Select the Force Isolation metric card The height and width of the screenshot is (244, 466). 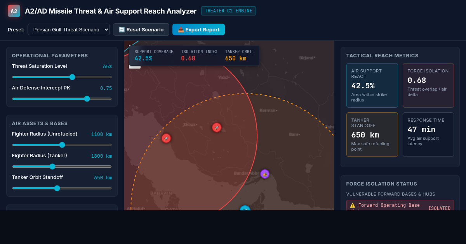pyautogui.click(x=428, y=85)
